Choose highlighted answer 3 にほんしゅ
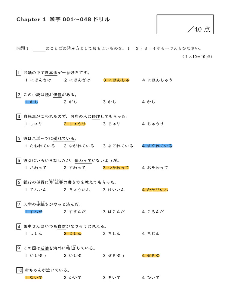This screenshot has width=231, height=308. click(x=116, y=80)
